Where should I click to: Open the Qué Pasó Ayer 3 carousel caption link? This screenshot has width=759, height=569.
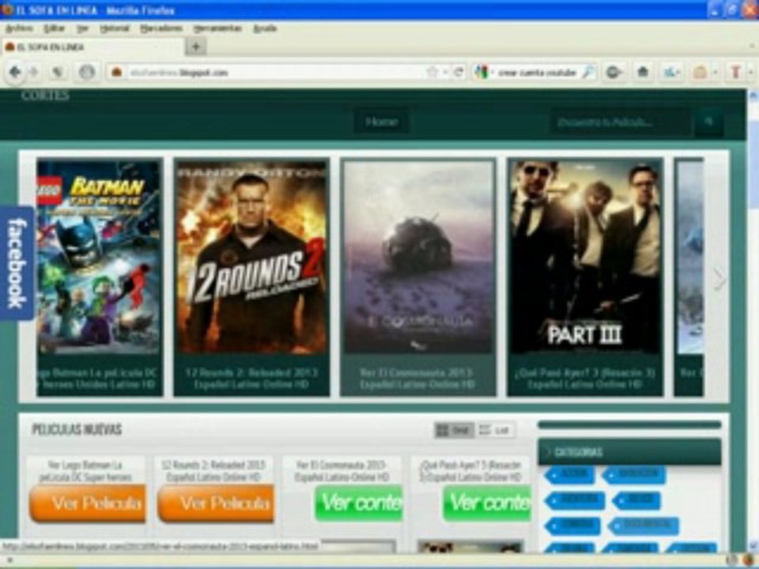(x=585, y=379)
